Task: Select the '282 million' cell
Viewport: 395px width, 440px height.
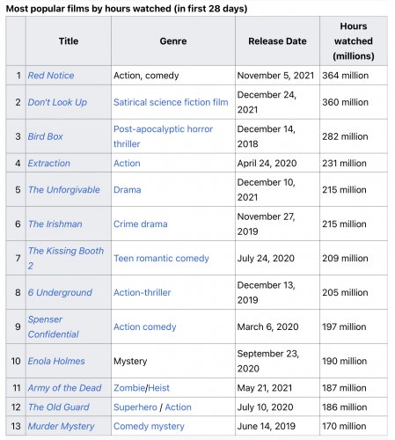Action: 354,136
